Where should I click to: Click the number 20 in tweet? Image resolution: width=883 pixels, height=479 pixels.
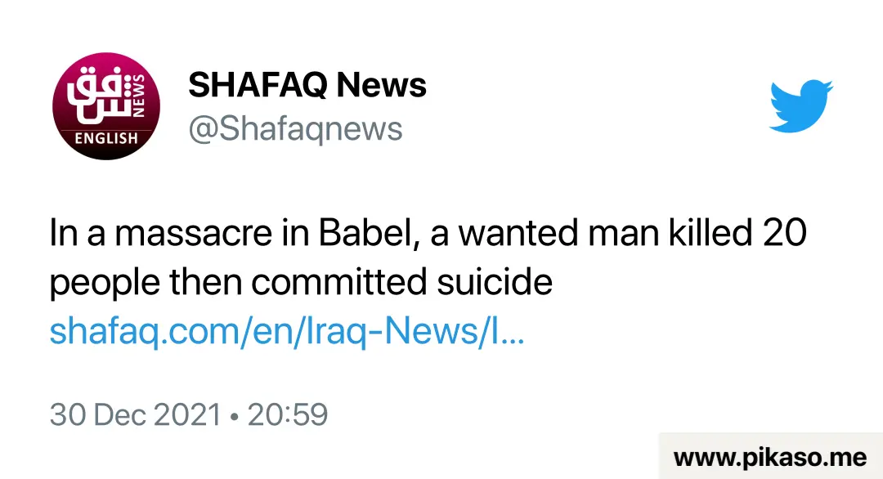point(785,232)
